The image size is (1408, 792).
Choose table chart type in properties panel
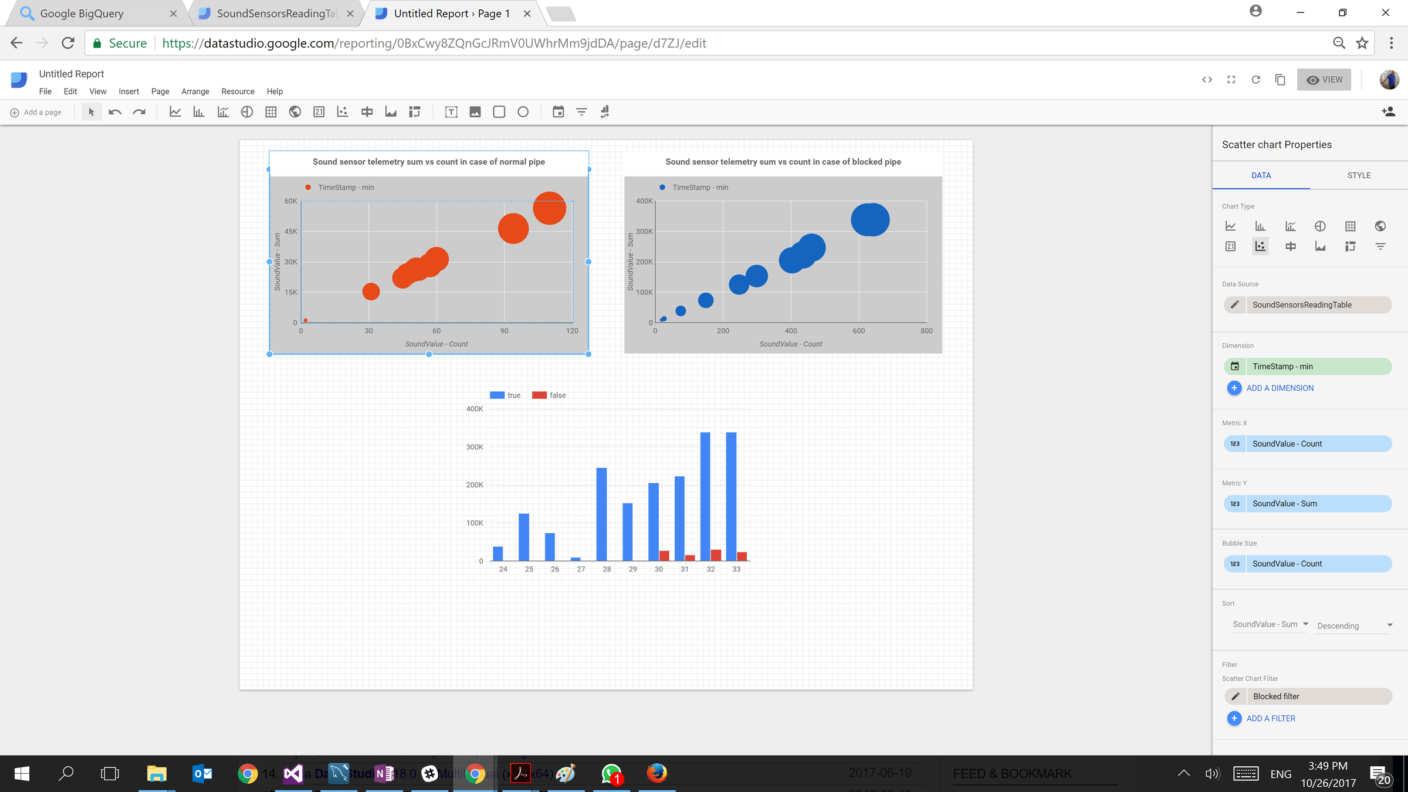1351,226
